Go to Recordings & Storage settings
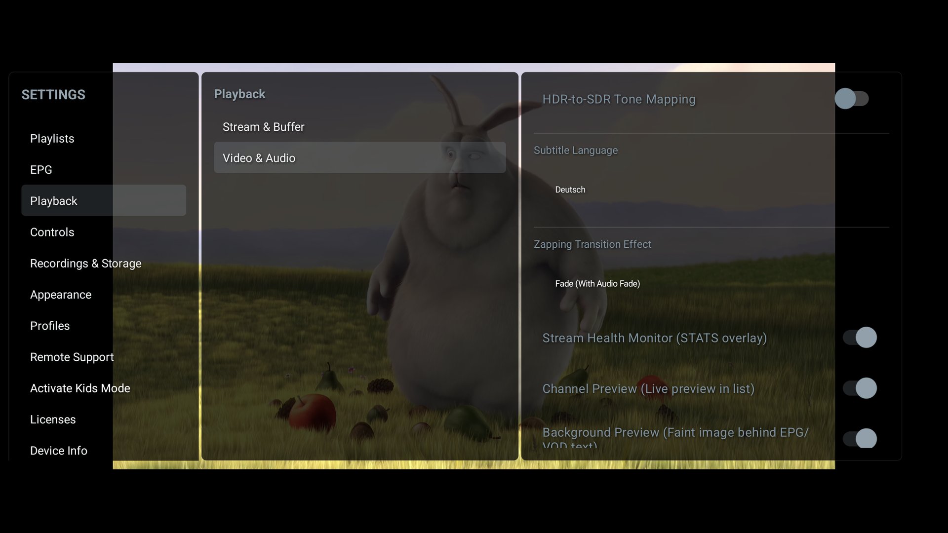Image resolution: width=948 pixels, height=533 pixels. coord(104,263)
